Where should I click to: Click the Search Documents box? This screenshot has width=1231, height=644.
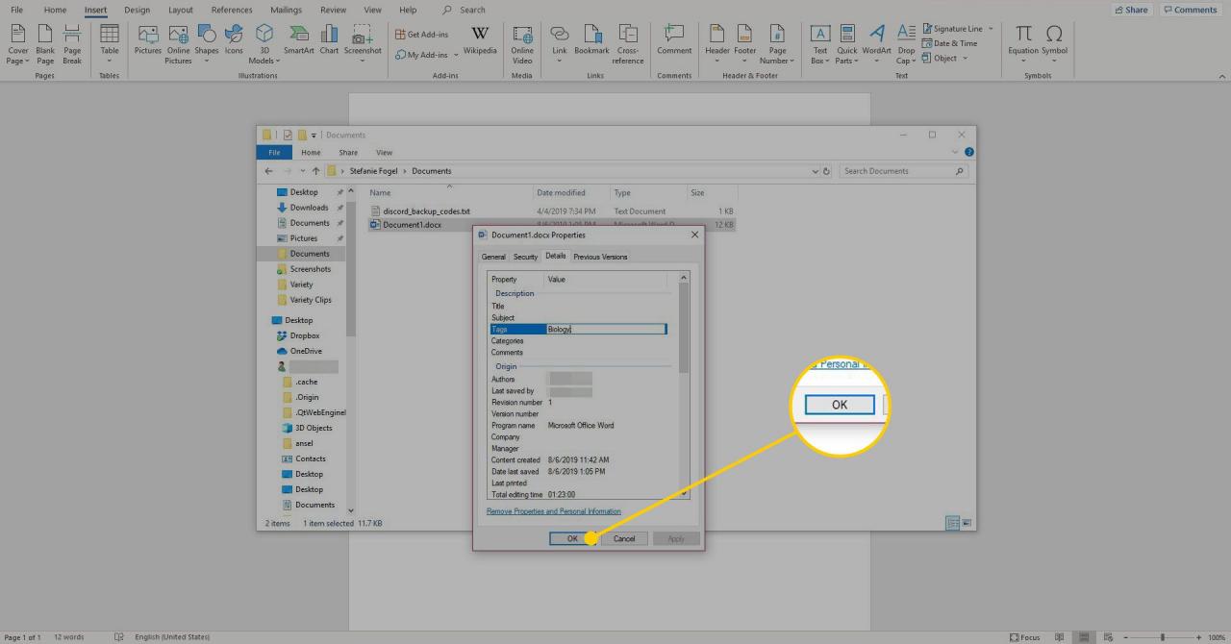coord(903,171)
